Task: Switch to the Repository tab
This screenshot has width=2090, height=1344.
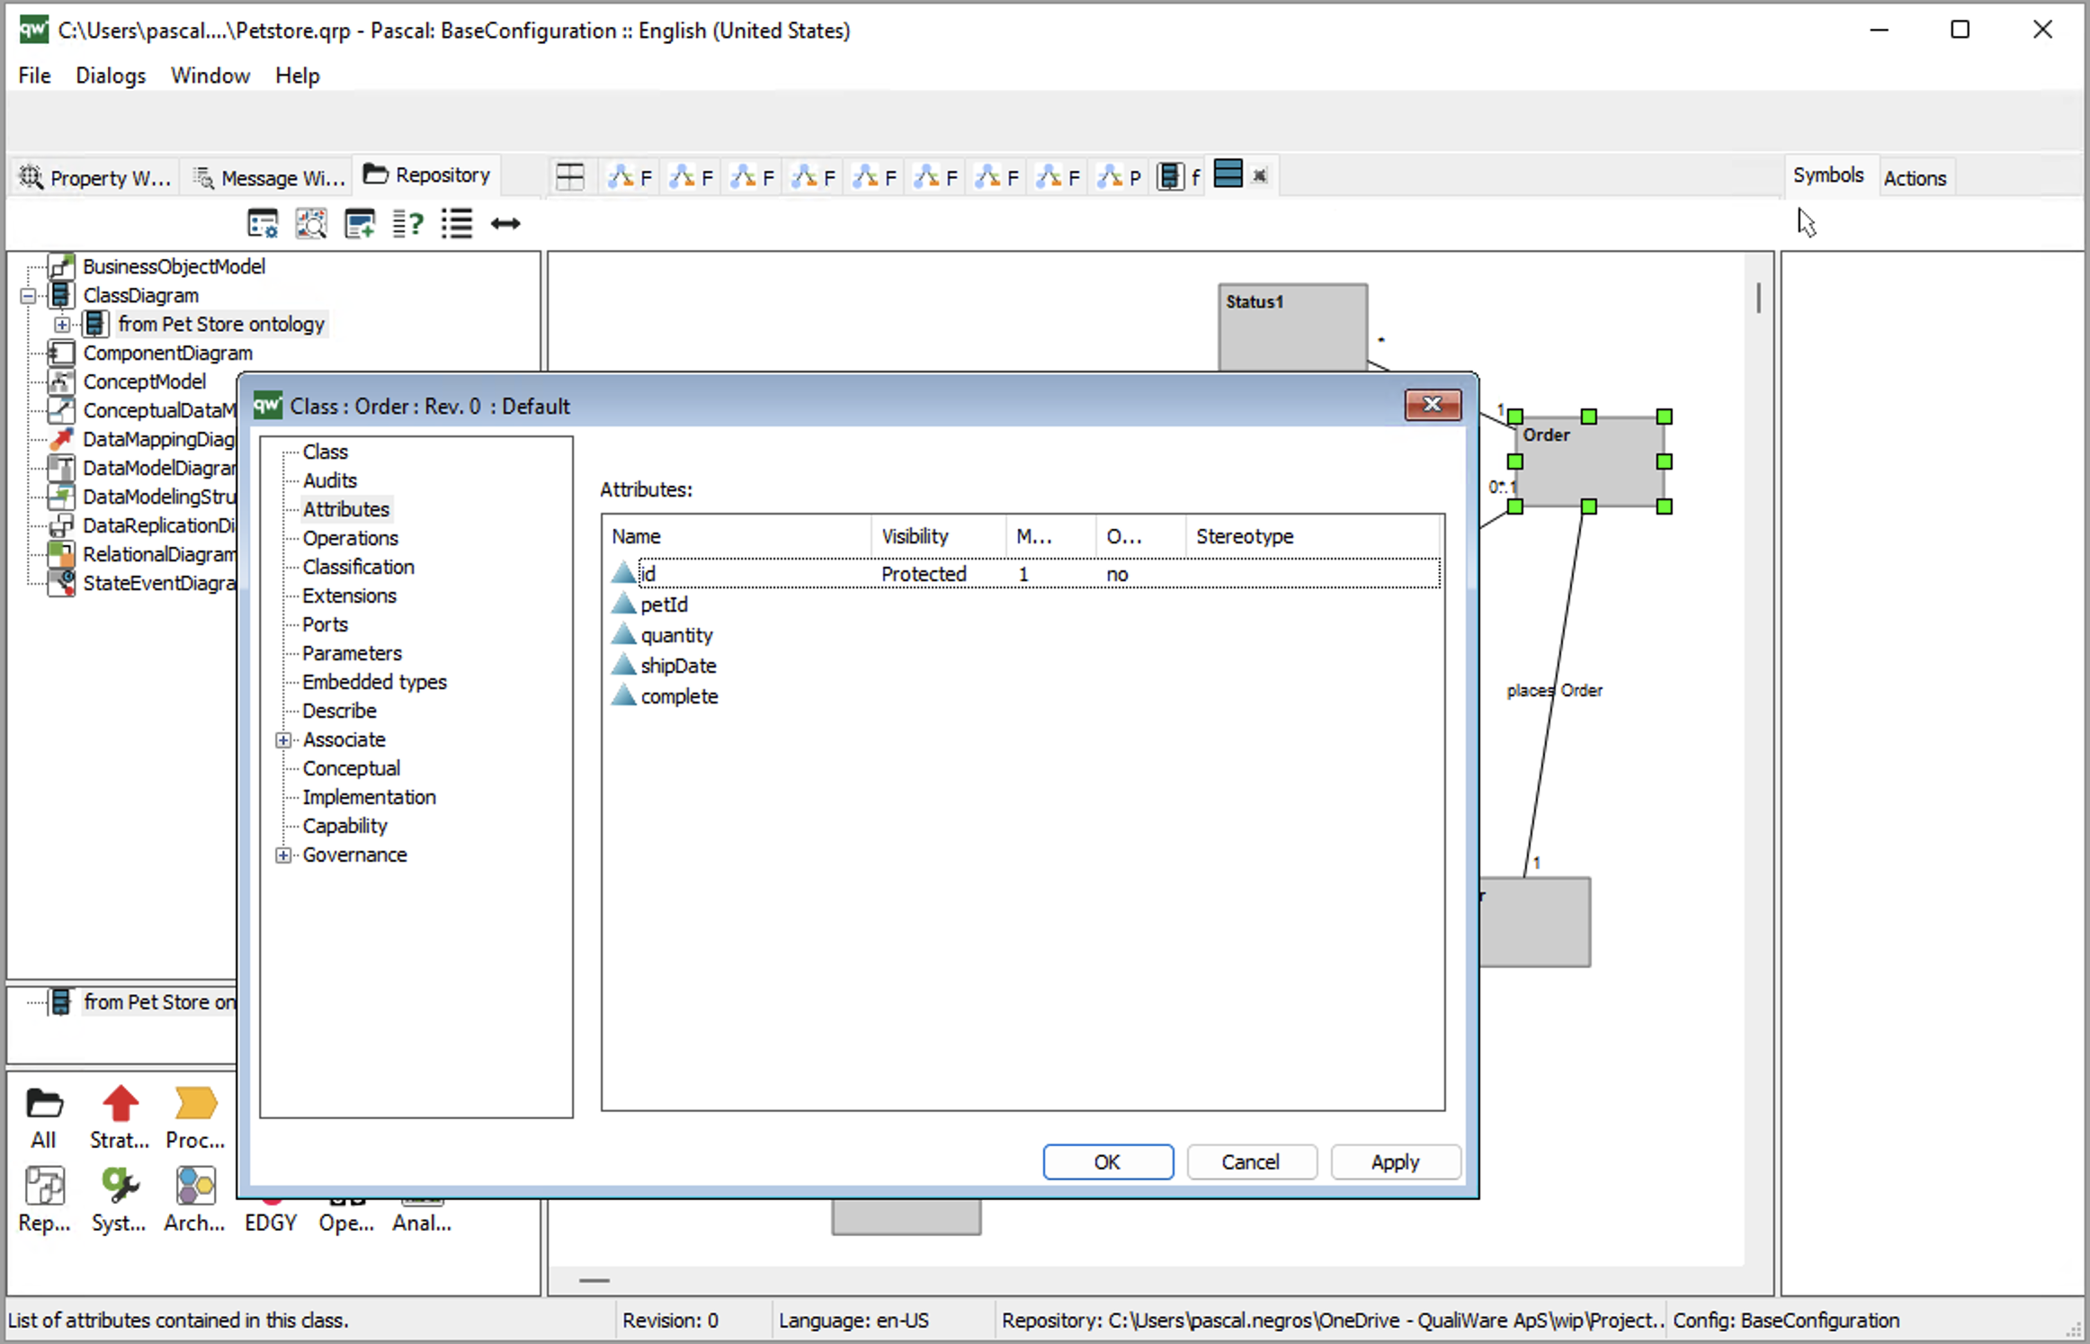Action: 427,175
